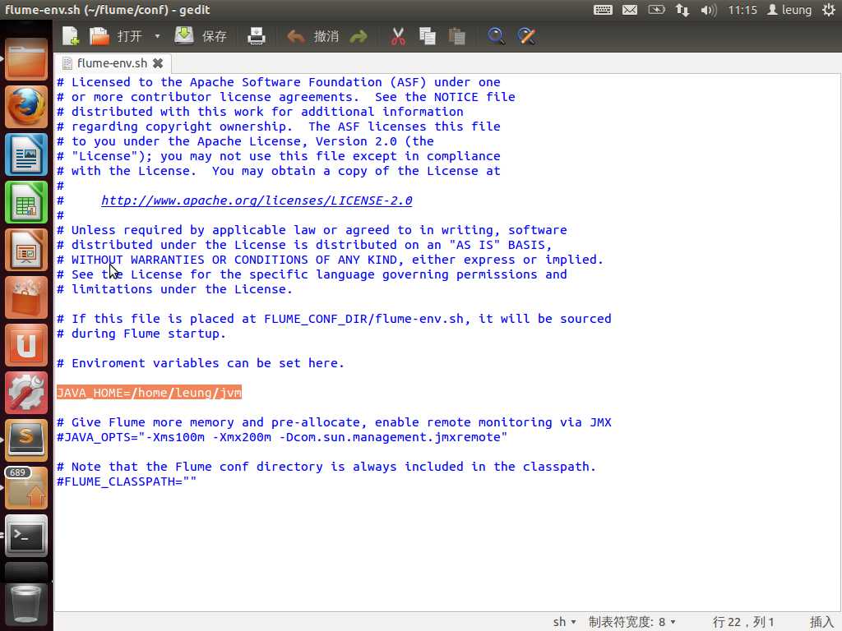Open LibreOffice Impress from launcher
The width and height of the screenshot is (842, 631).
pos(25,250)
